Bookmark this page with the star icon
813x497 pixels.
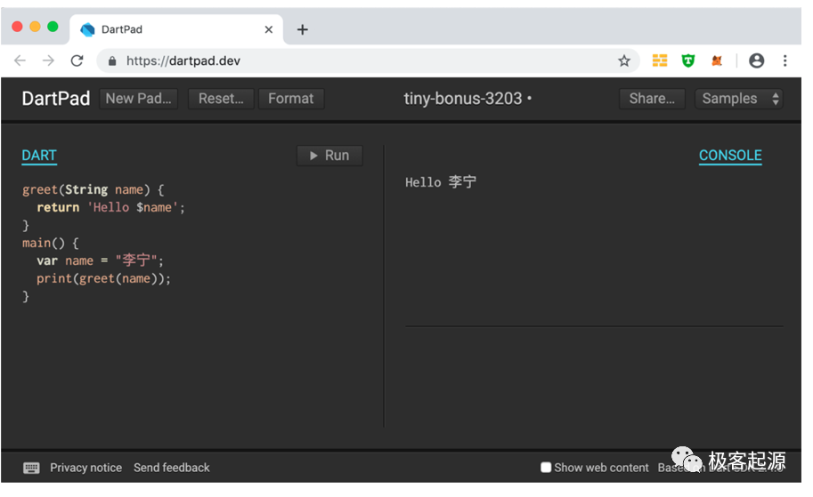click(624, 60)
